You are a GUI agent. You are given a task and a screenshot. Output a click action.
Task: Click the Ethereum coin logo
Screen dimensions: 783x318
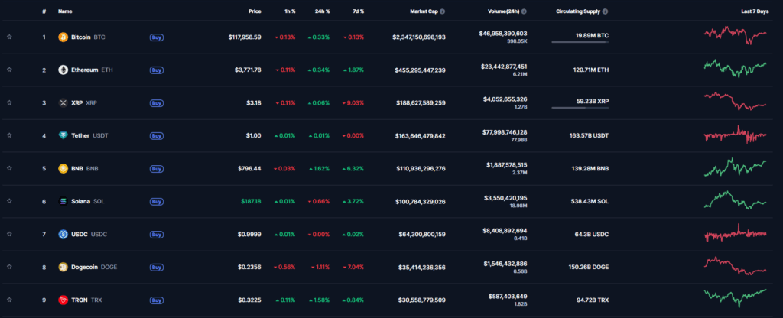(x=63, y=70)
